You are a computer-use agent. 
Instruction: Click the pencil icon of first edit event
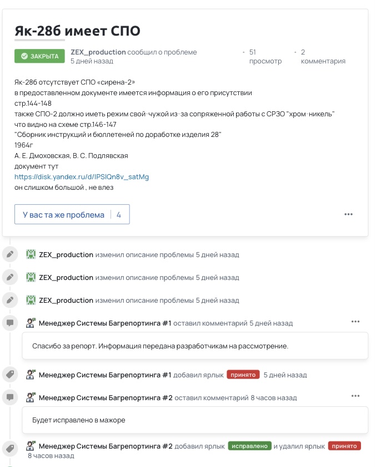[x=9, y=254]
